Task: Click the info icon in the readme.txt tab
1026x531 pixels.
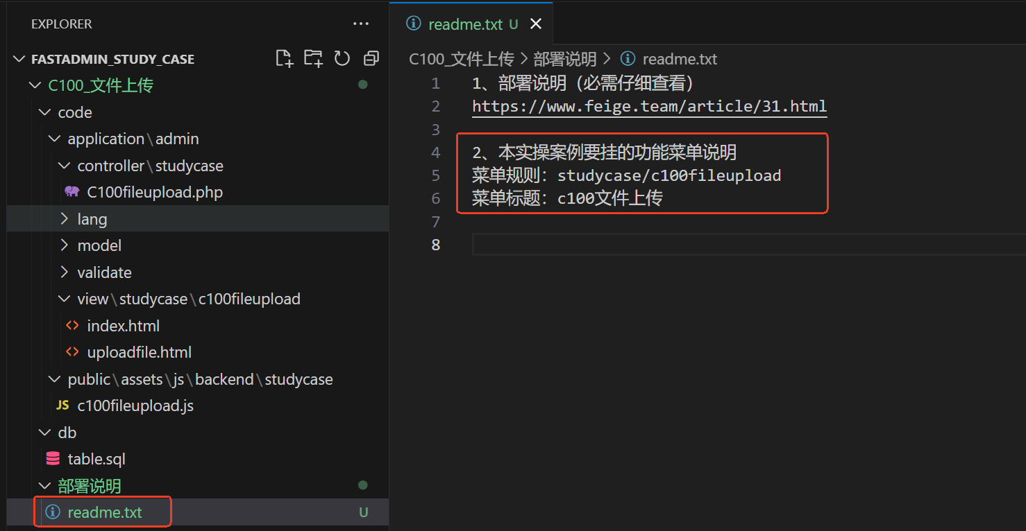Action: click(x=414, y=24)
